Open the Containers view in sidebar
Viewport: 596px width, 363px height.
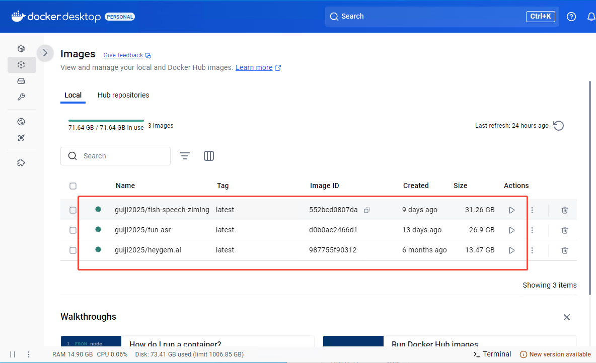tap(21, 49)
